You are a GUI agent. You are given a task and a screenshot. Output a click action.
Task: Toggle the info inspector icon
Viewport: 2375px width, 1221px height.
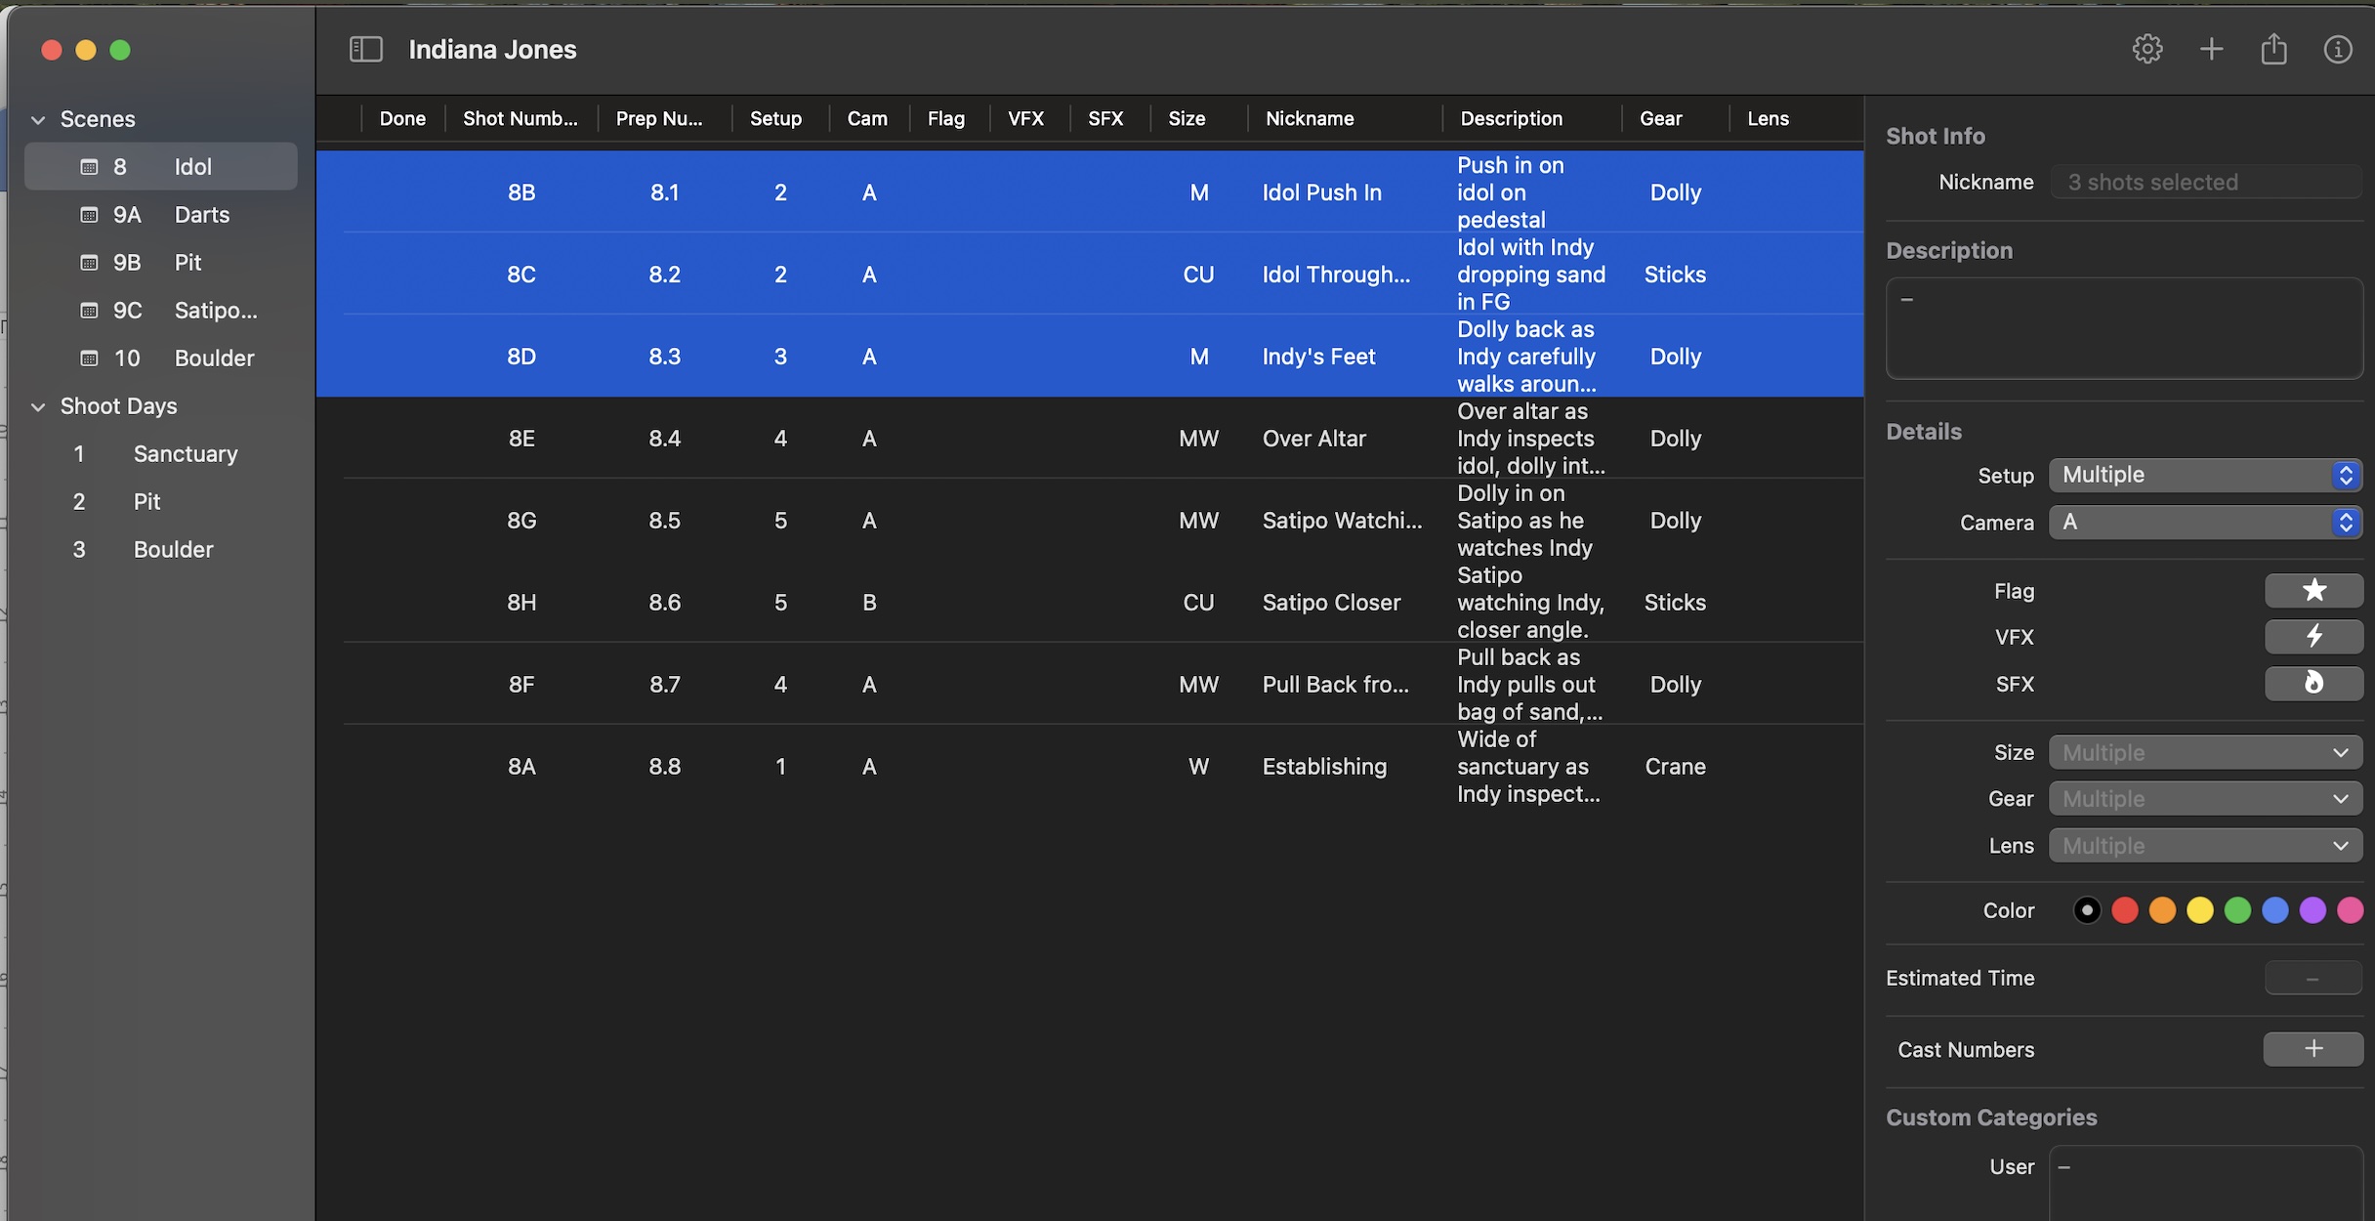pyautogui.click(x=2337, y=49)
